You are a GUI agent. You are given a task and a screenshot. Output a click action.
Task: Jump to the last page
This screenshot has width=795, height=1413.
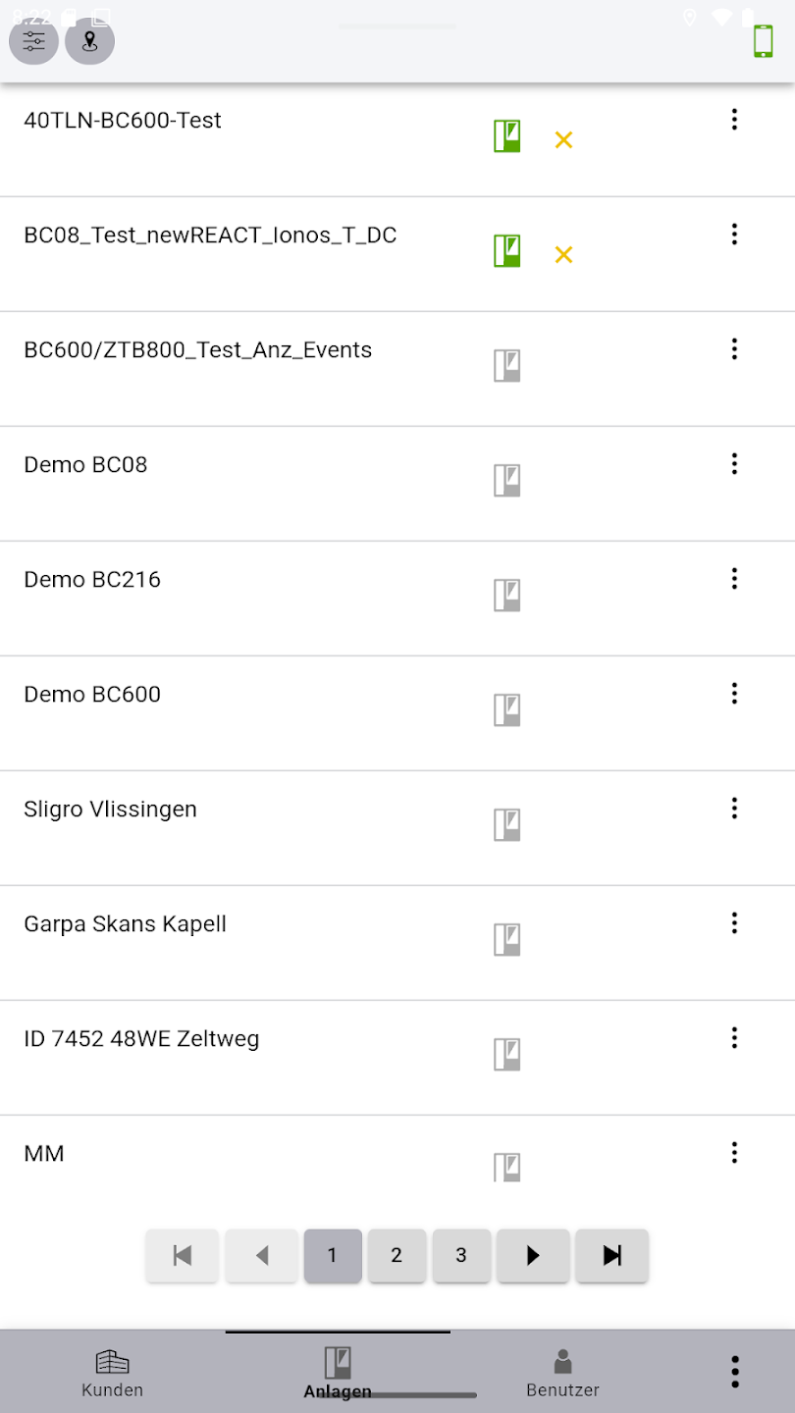point(611,1255)
